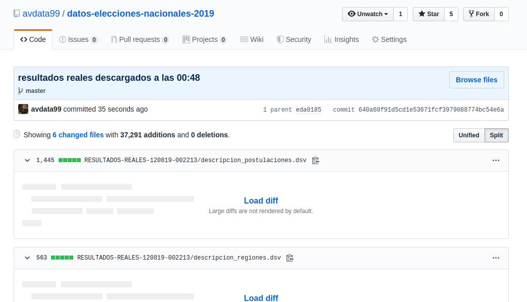View watchers count 1
527x302 pixels.
pyautogui.click(x=400, y=14)
